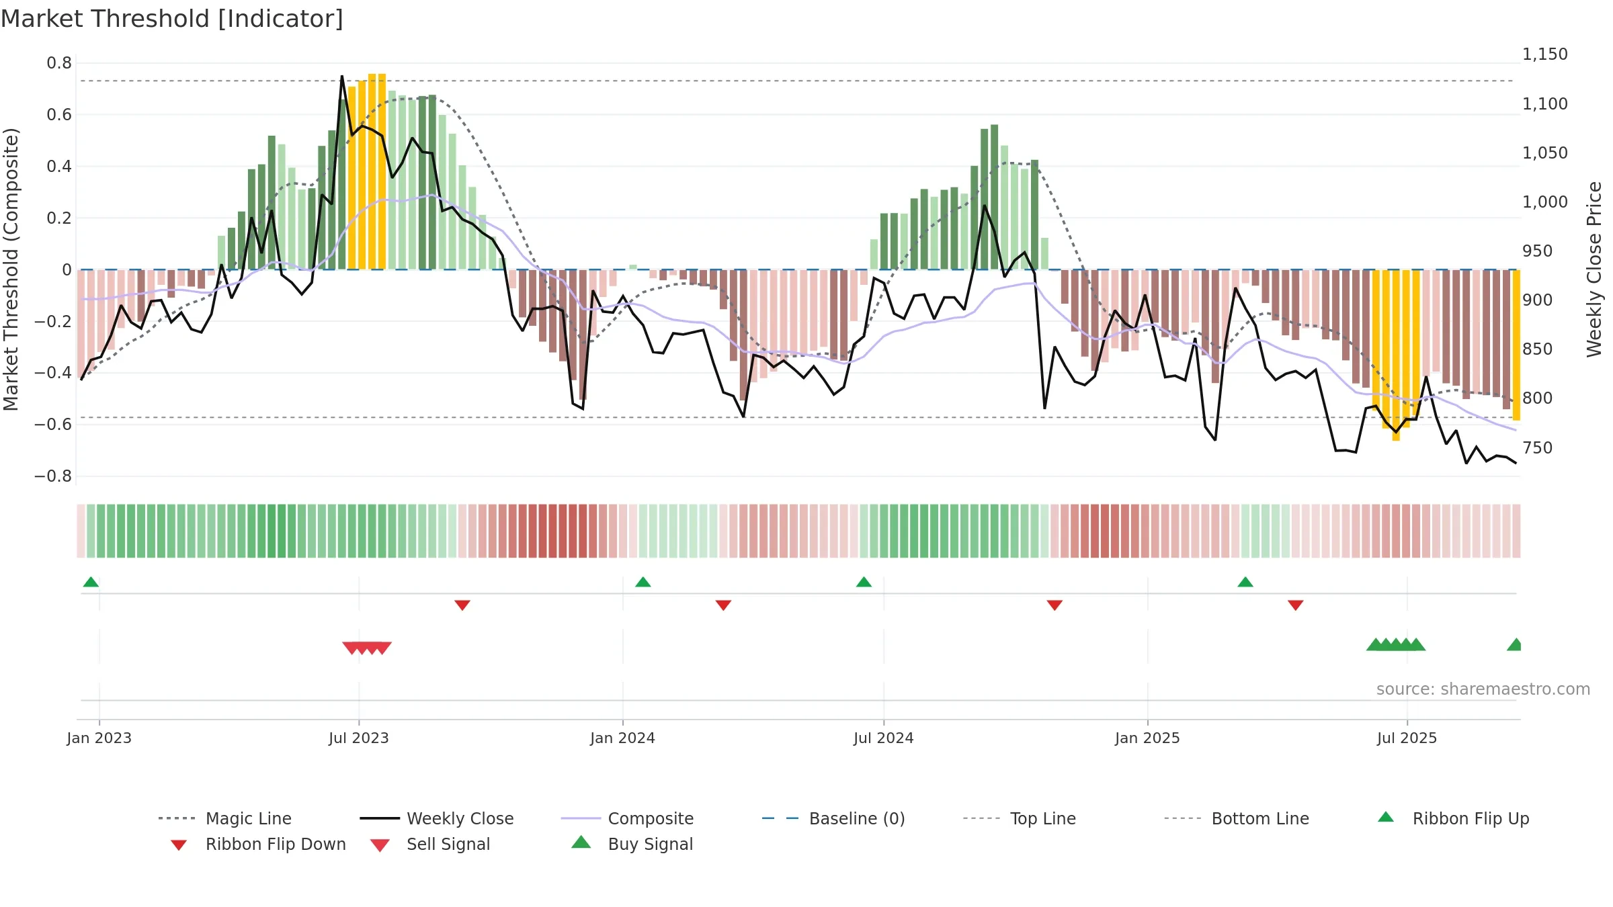The height and width of the screenshot is (907, 1613).
Task: Click the Jul 2023 x-axis label
Action: (359, 738)
